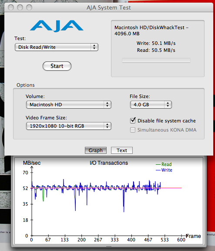Click the Read legend entry in graph
This screenshot has width=215, height=251.
[x=164, y=164]
